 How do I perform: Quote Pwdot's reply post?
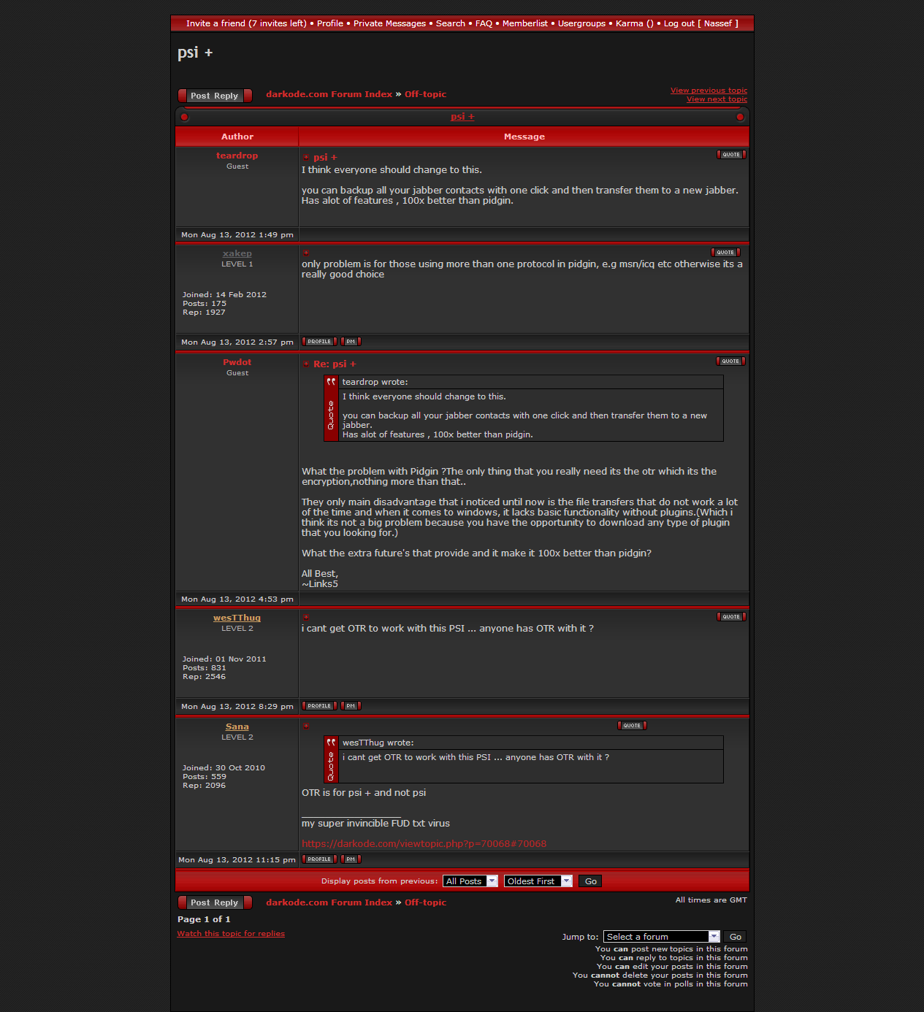point(730,361)
